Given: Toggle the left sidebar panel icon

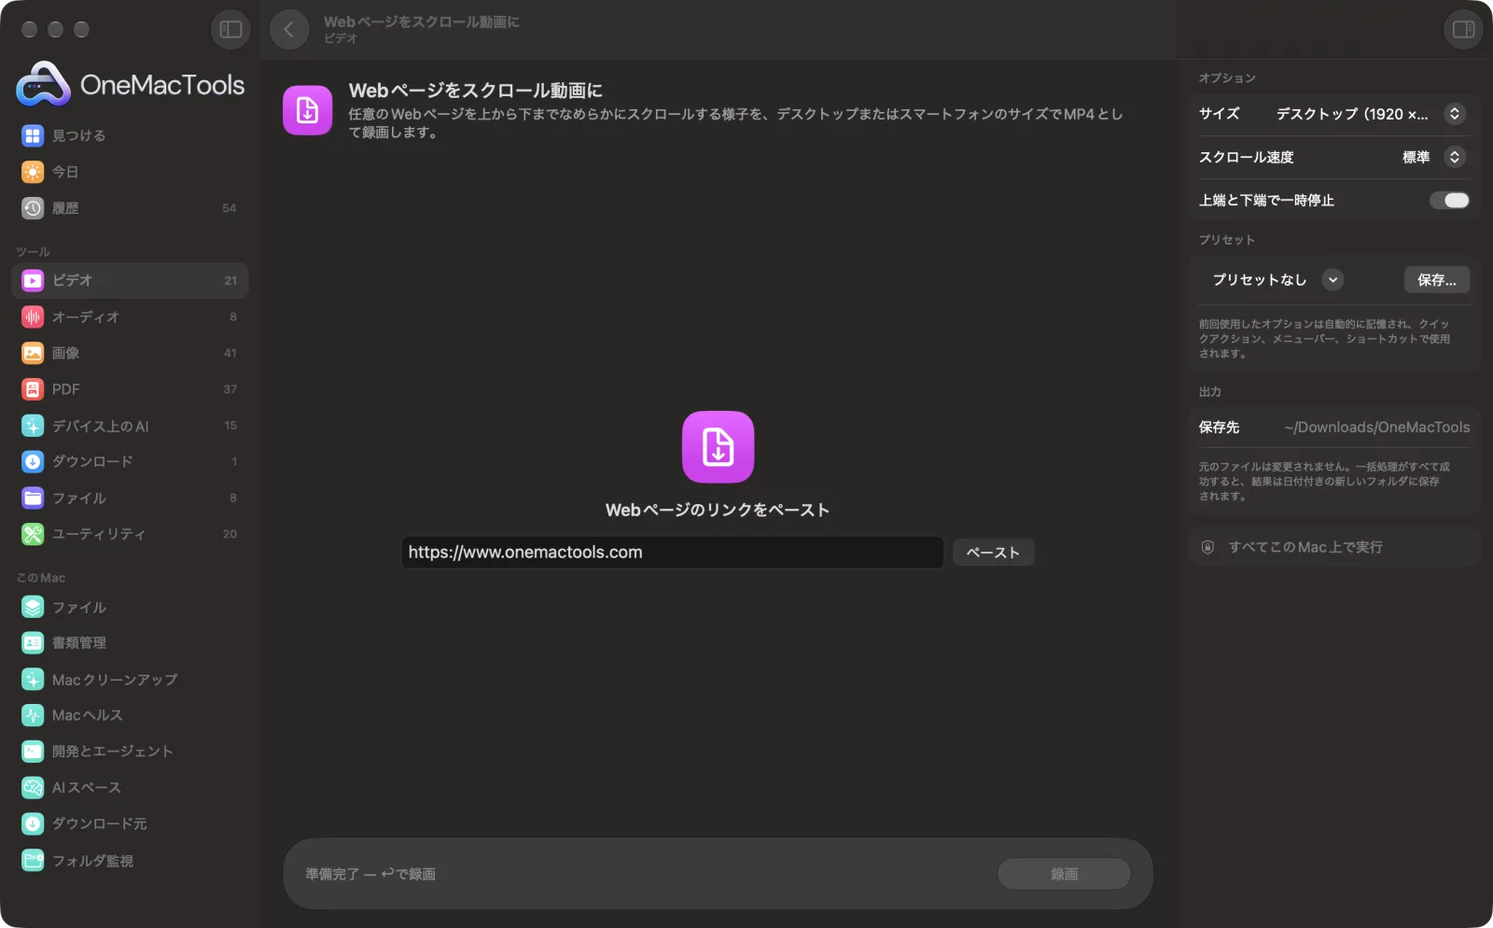Looking at the screenshot, I should click(230, 30).
